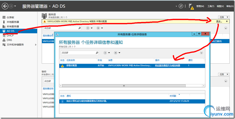Open the 管理(M) menu
The width and height of the screenshot is (235, 119).
tap(200, 6)
